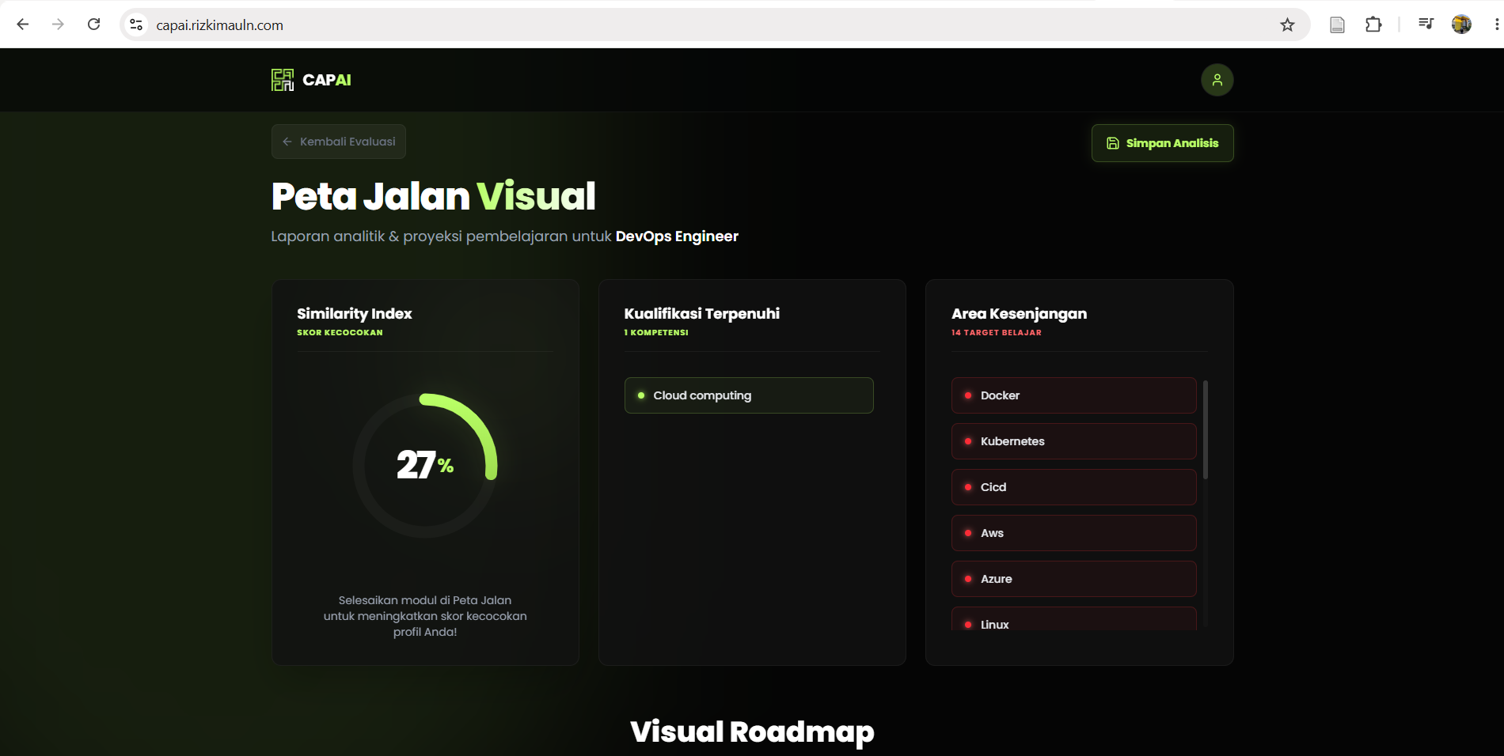This screenshot has height=756, width=1504.
Task: Click the site information icon in address bar
Action: (x=137, y=25)
